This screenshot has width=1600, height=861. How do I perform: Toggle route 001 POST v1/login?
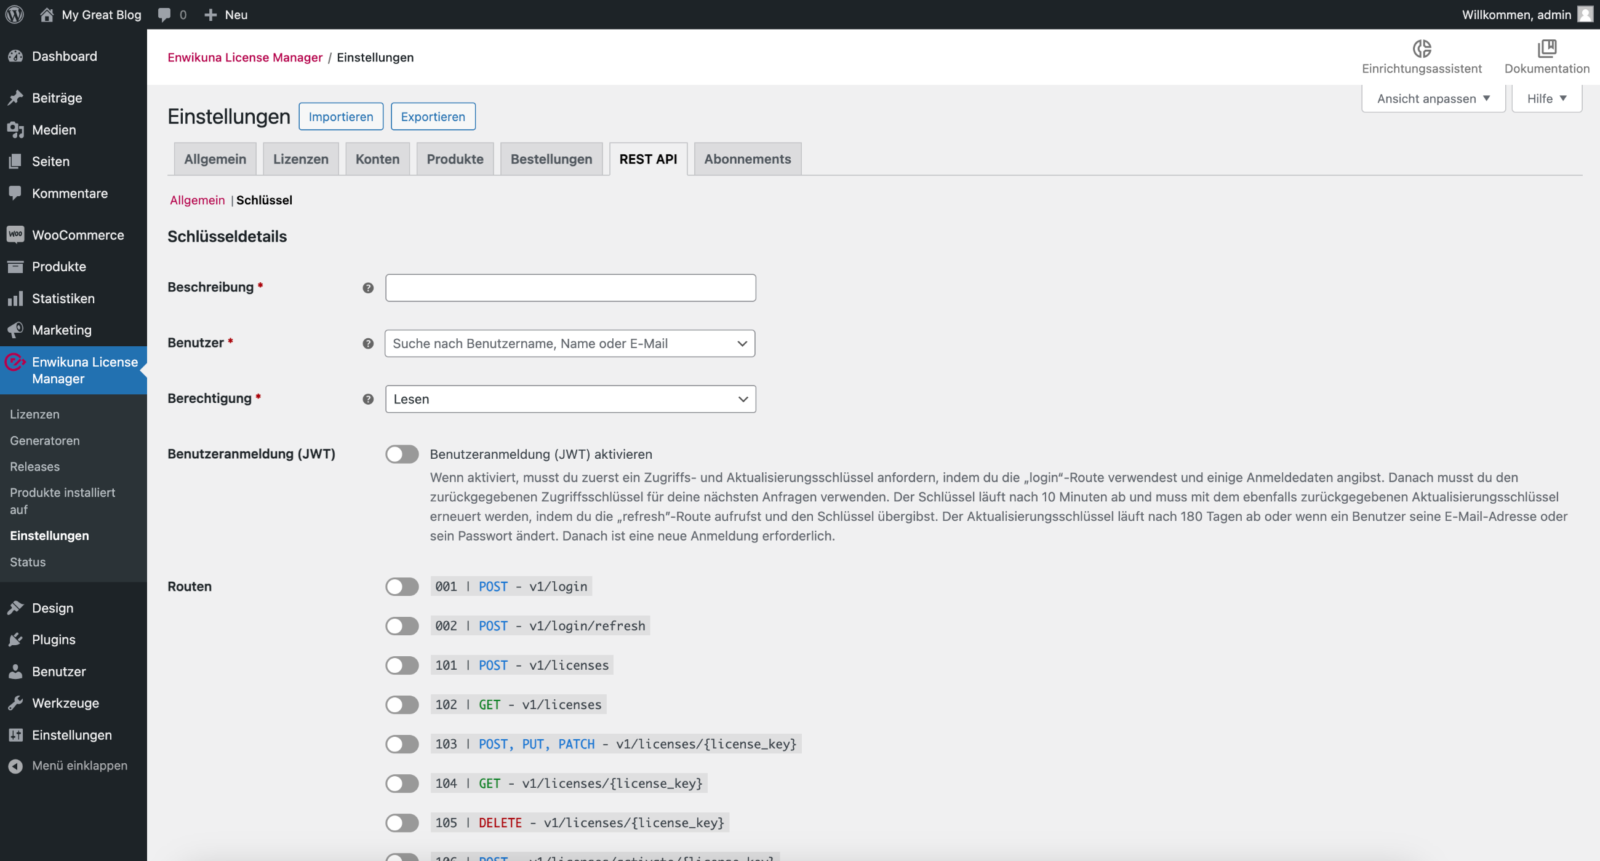pyautogui.click(x=402, y=587)
